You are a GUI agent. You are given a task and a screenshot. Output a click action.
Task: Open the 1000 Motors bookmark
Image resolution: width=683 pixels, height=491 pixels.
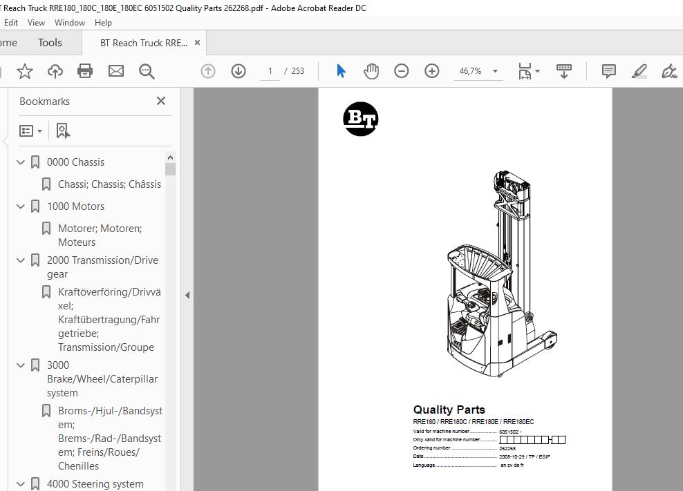pos(76,206)
